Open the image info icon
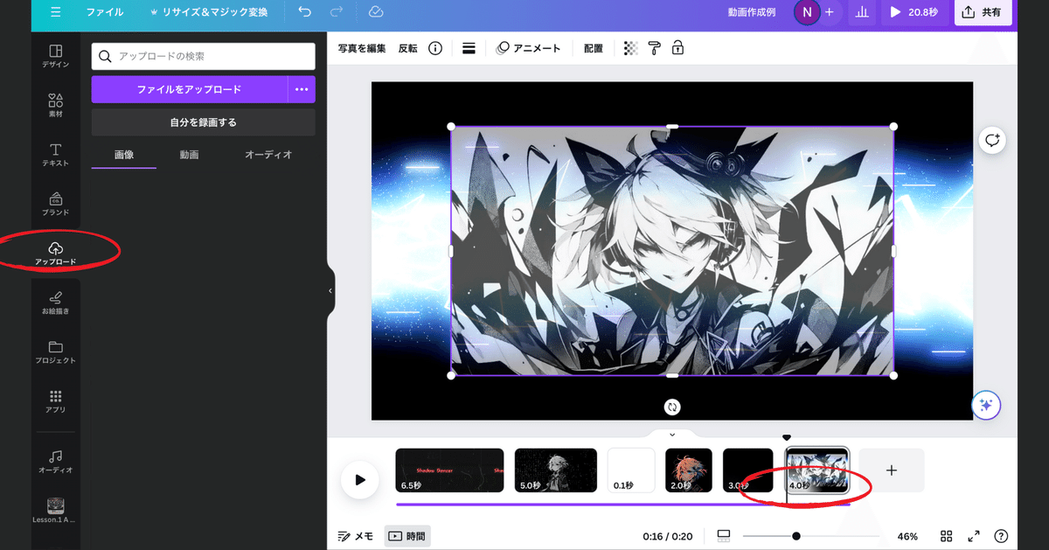This screenshot has width=1049, height=550. [435, 48]
